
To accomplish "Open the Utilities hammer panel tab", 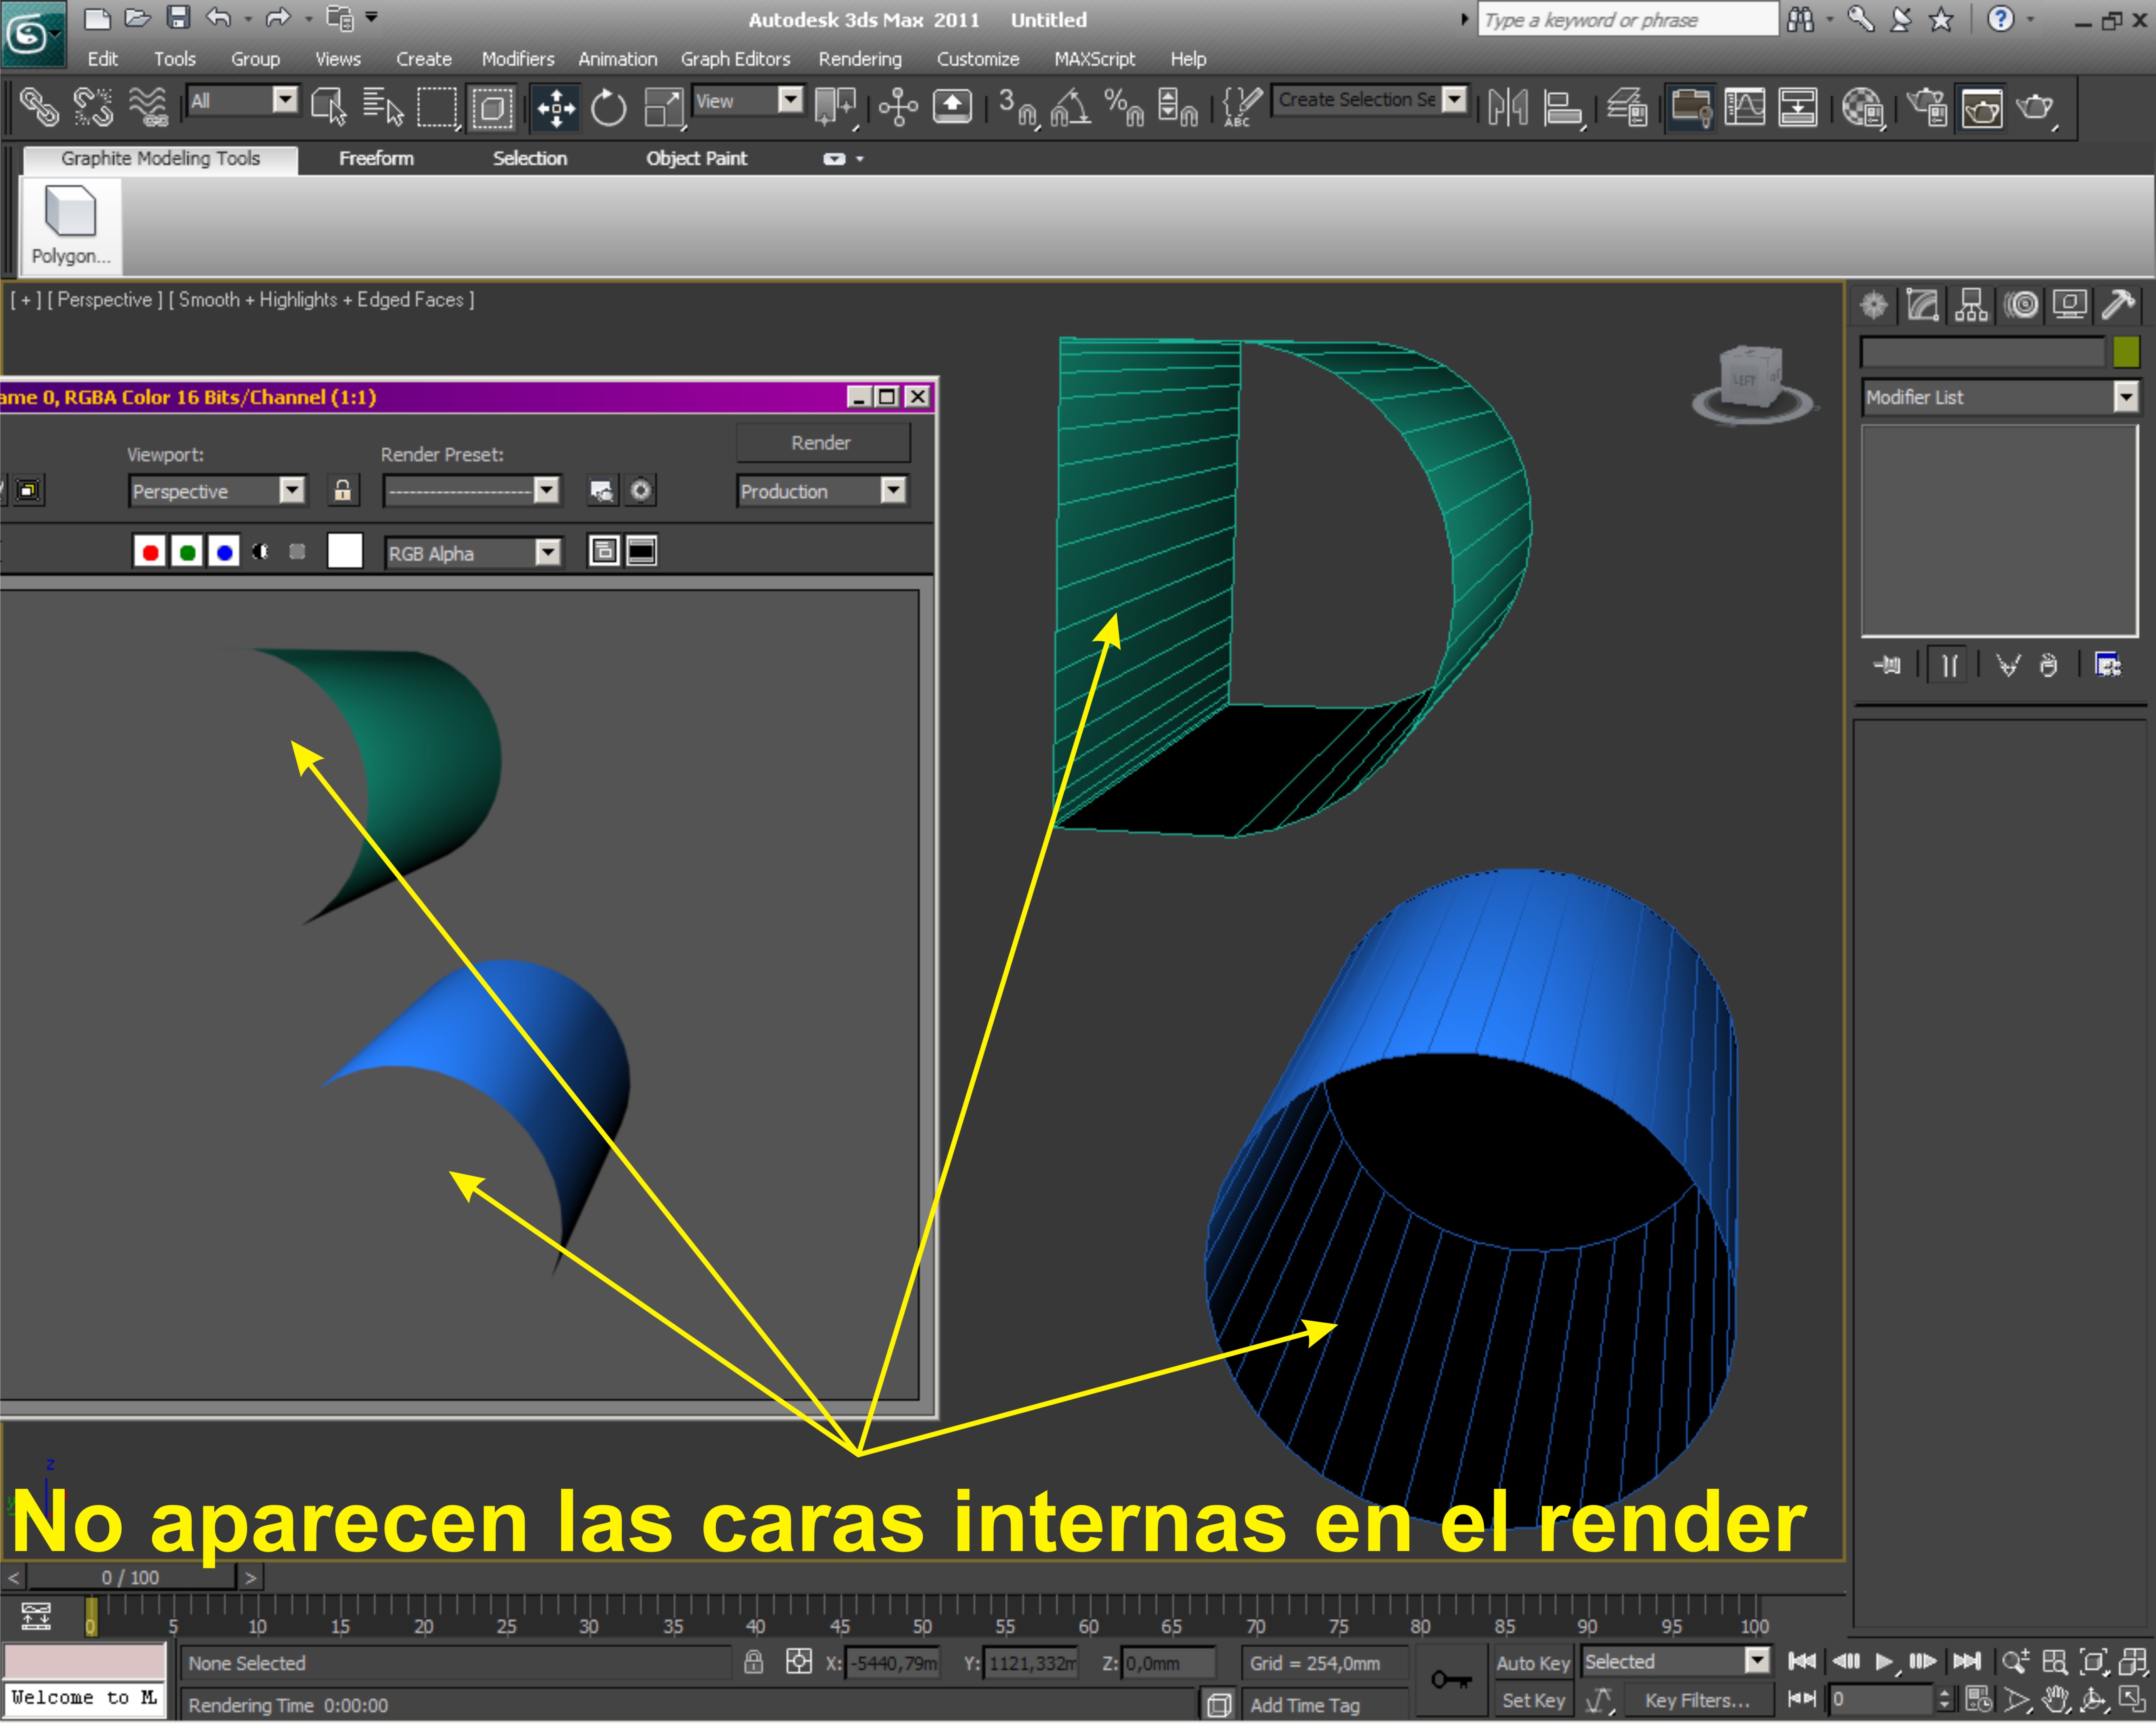I will click(2118, 305).
